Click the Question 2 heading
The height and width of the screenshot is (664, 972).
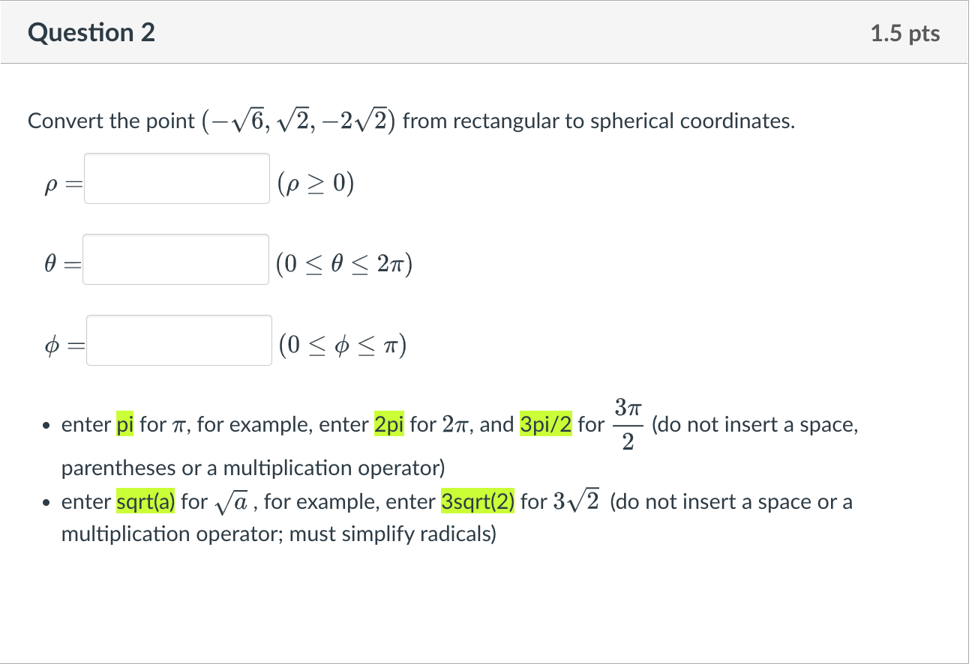[91, 33]
